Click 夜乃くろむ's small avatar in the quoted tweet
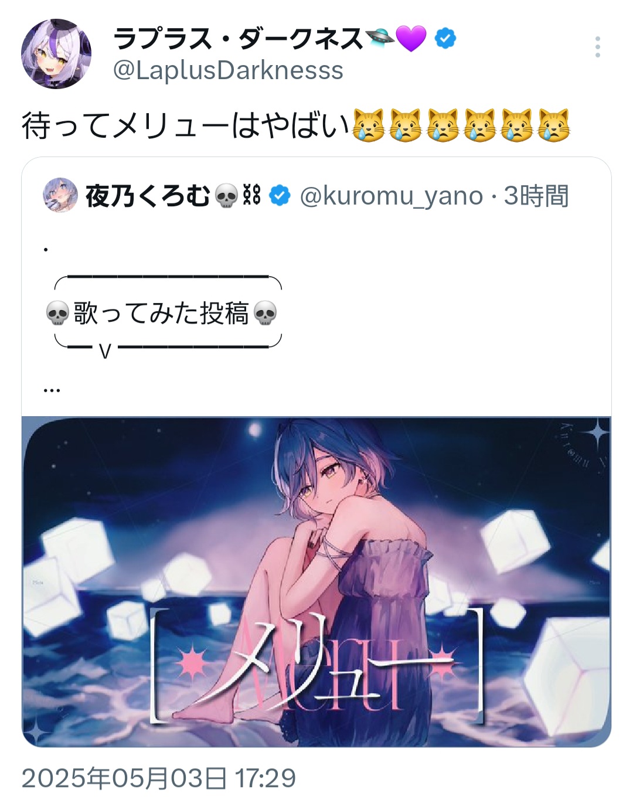 pyautogui.click(x=60, y=195)
